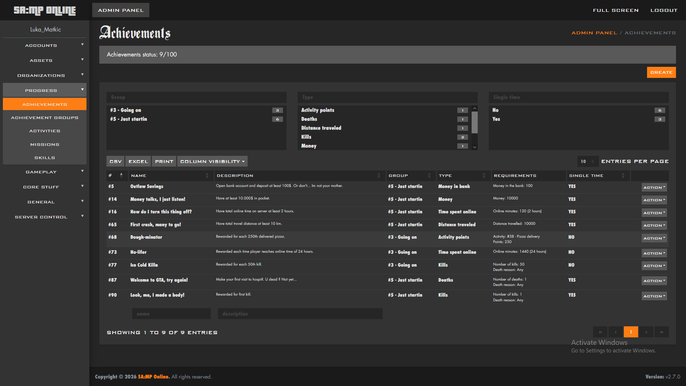Sort by Group column arrows
686x386 pixels.
click(429, 175)
